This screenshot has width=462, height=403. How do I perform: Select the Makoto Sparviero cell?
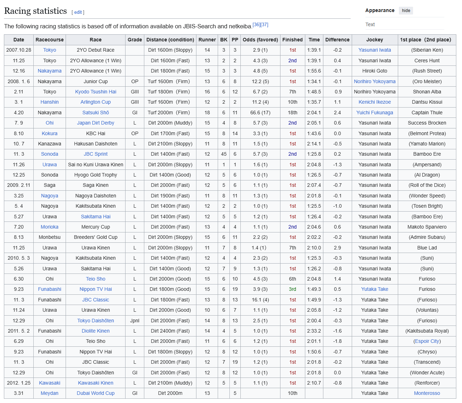coord(427,227)
